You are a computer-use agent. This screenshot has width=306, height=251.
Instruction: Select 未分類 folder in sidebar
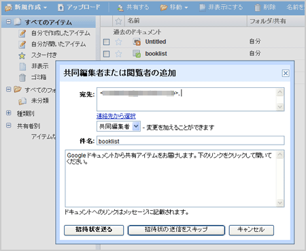point(40,101)
